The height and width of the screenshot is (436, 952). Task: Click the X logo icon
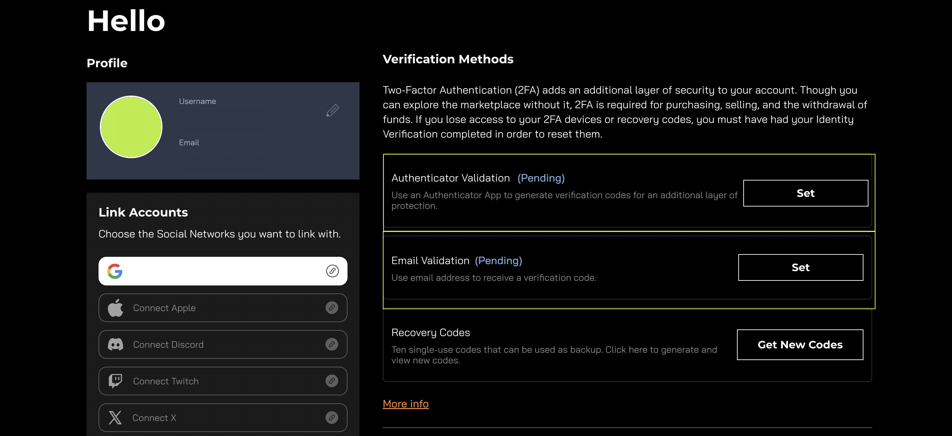[115, 417]
